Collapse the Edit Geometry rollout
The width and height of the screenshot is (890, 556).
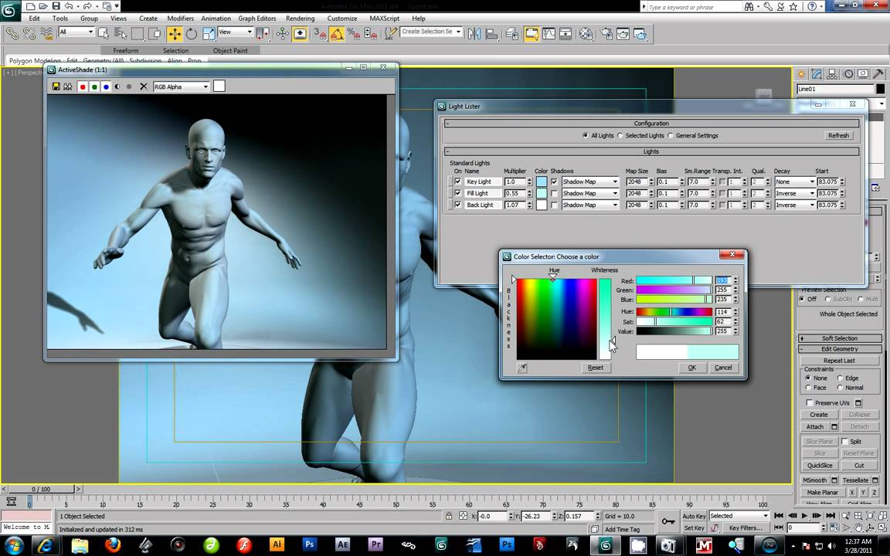pos(839,349)
